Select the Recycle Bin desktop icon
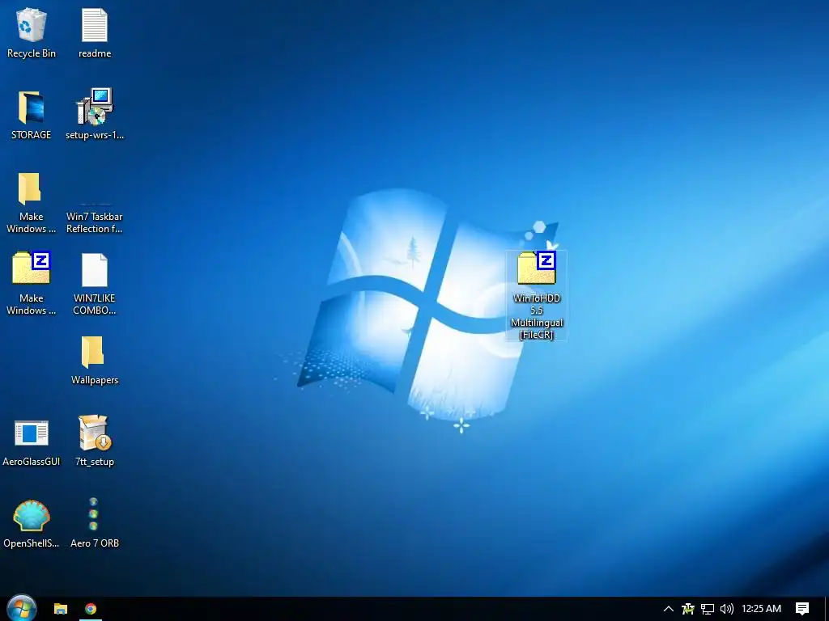Screen dimensions: 829x621 [x=32, y=25]
